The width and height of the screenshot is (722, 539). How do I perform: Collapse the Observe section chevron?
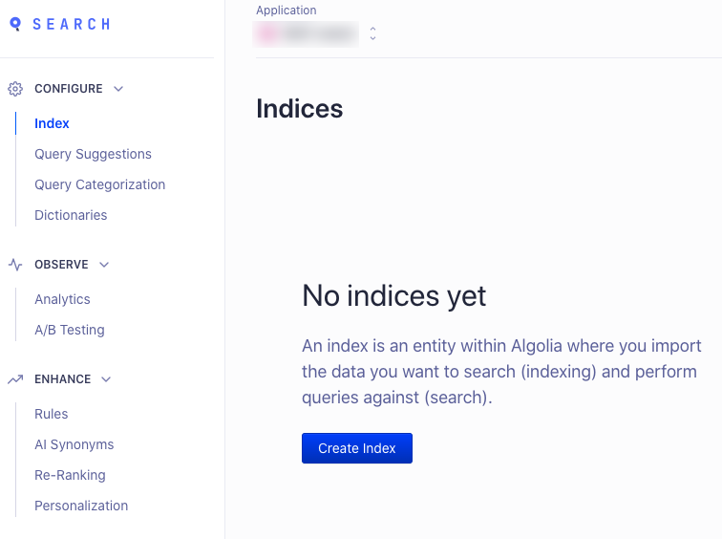(x=104, y=265)
